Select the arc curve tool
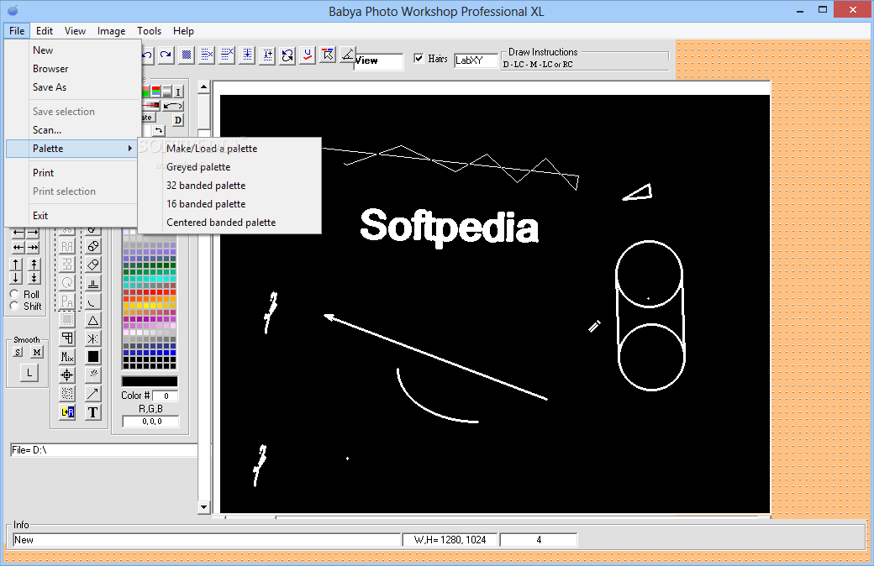 pyautogui.click(x=93, y=301)
